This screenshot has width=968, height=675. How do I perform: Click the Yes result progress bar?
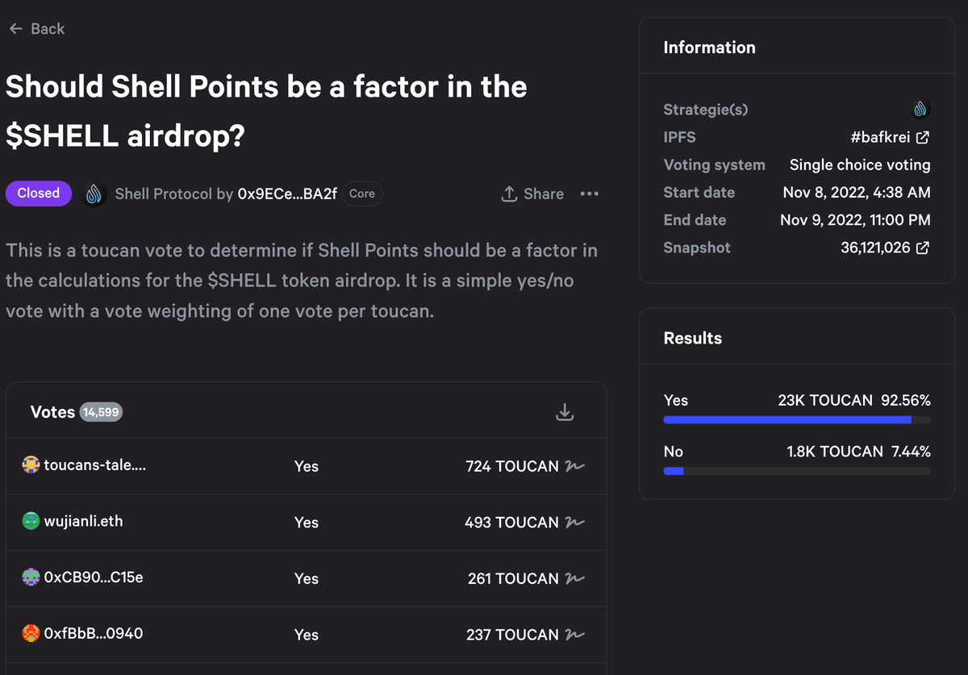pyautogui.click(x=796, y=420)
